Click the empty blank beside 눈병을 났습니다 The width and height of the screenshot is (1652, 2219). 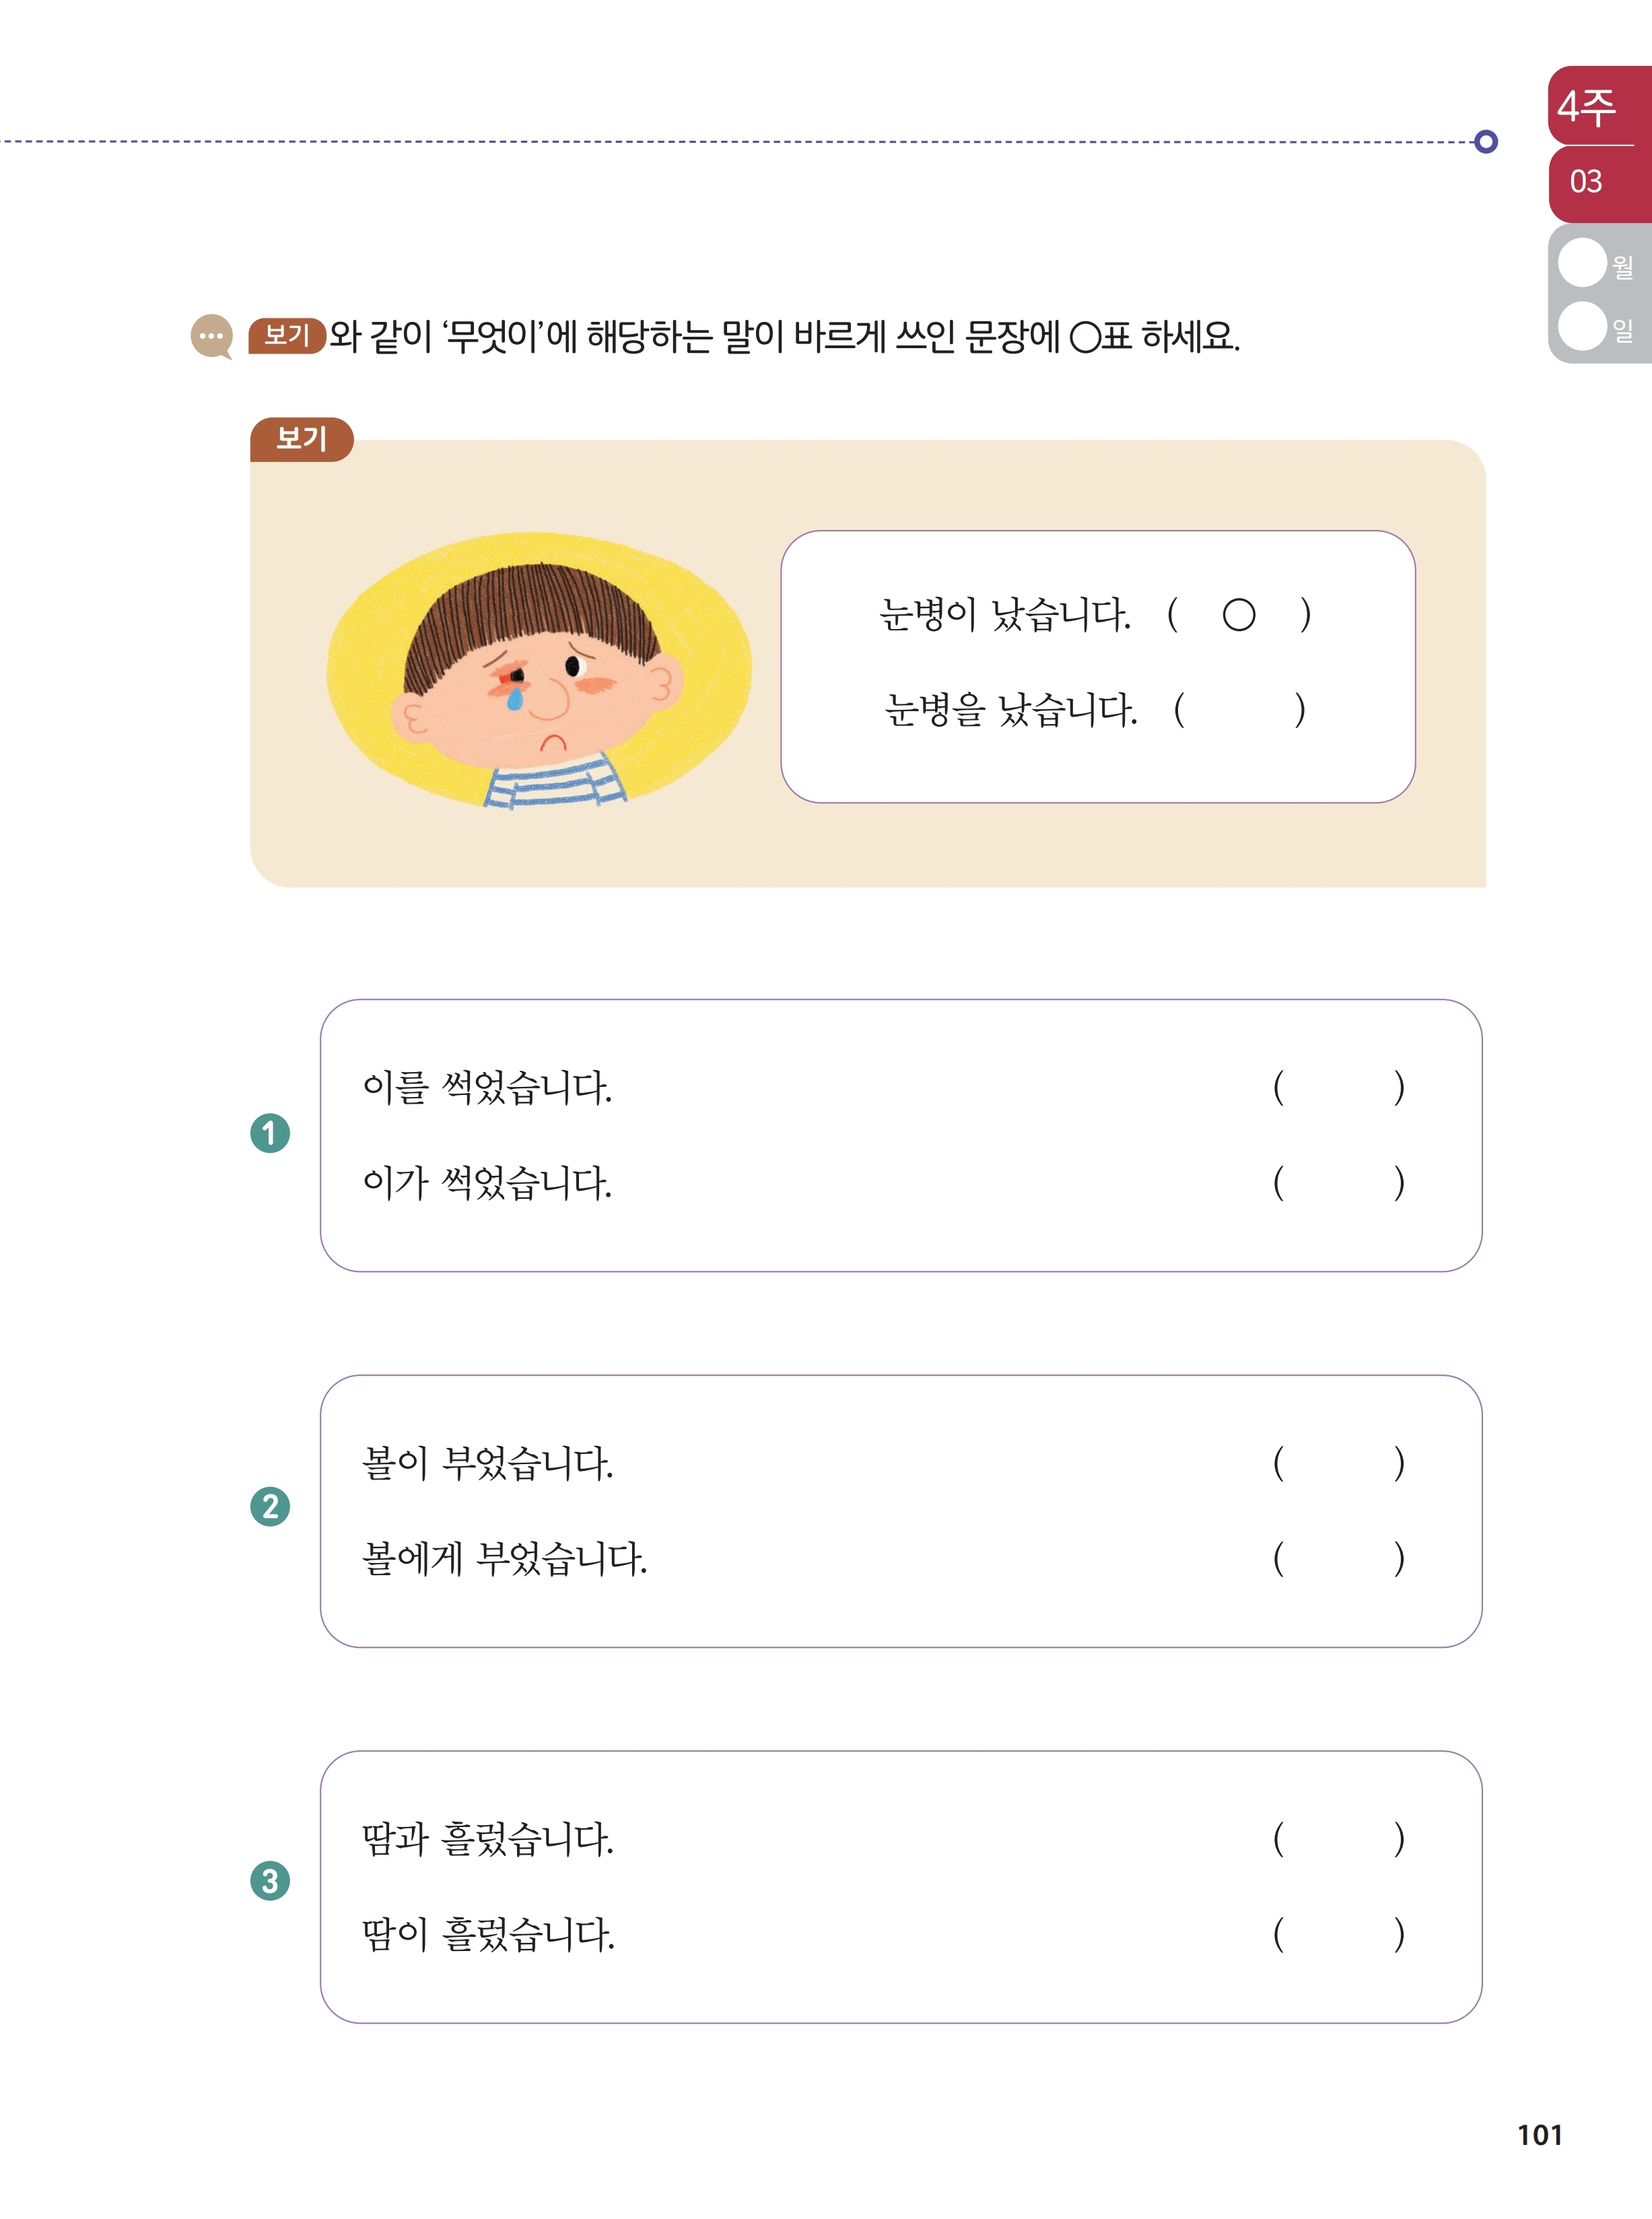click(x=1239, y=709)
